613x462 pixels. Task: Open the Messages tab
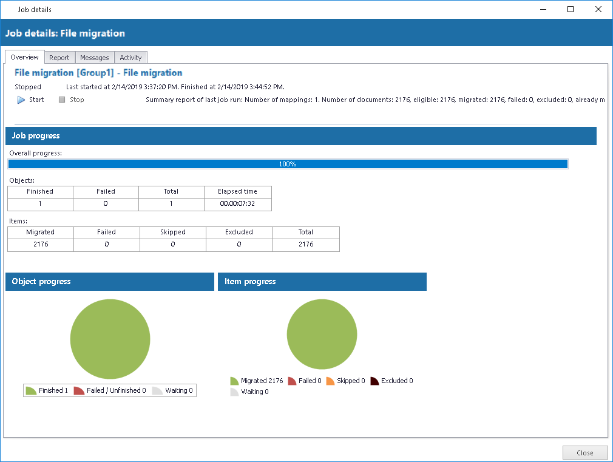(95, 58)
